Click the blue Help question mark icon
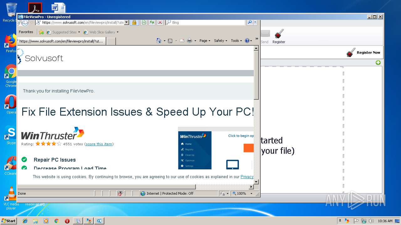401x225 pixels. point(247,41)
